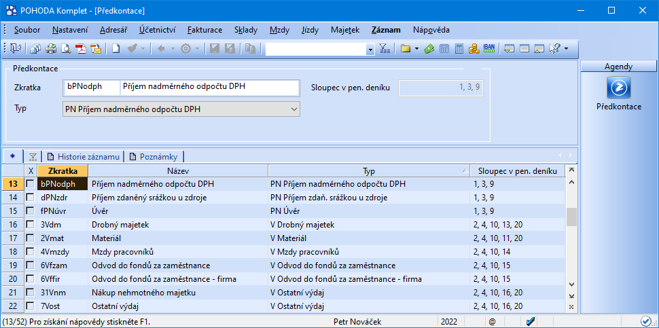
Task: Tick the checkbox in row 16 3Vdm
Action: pos(31,225)
